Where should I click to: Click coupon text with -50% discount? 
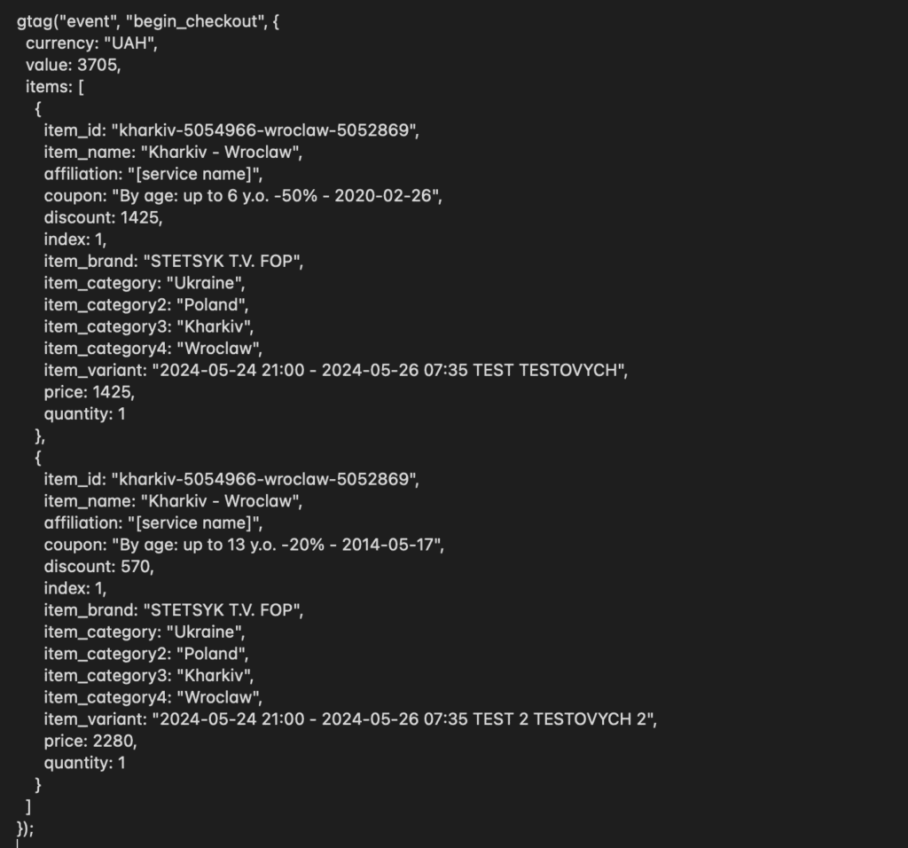pos(275,196)
